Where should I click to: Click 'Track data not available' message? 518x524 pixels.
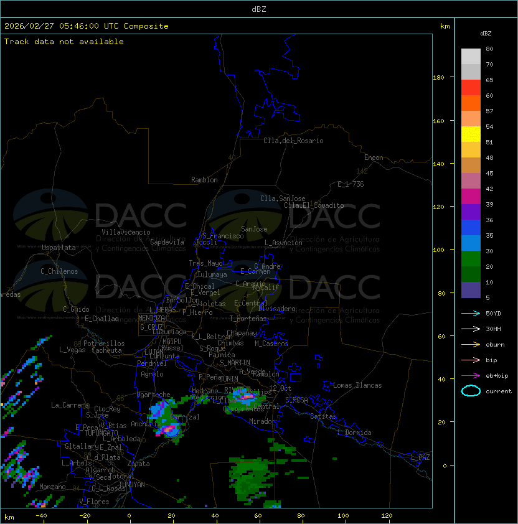64,42
